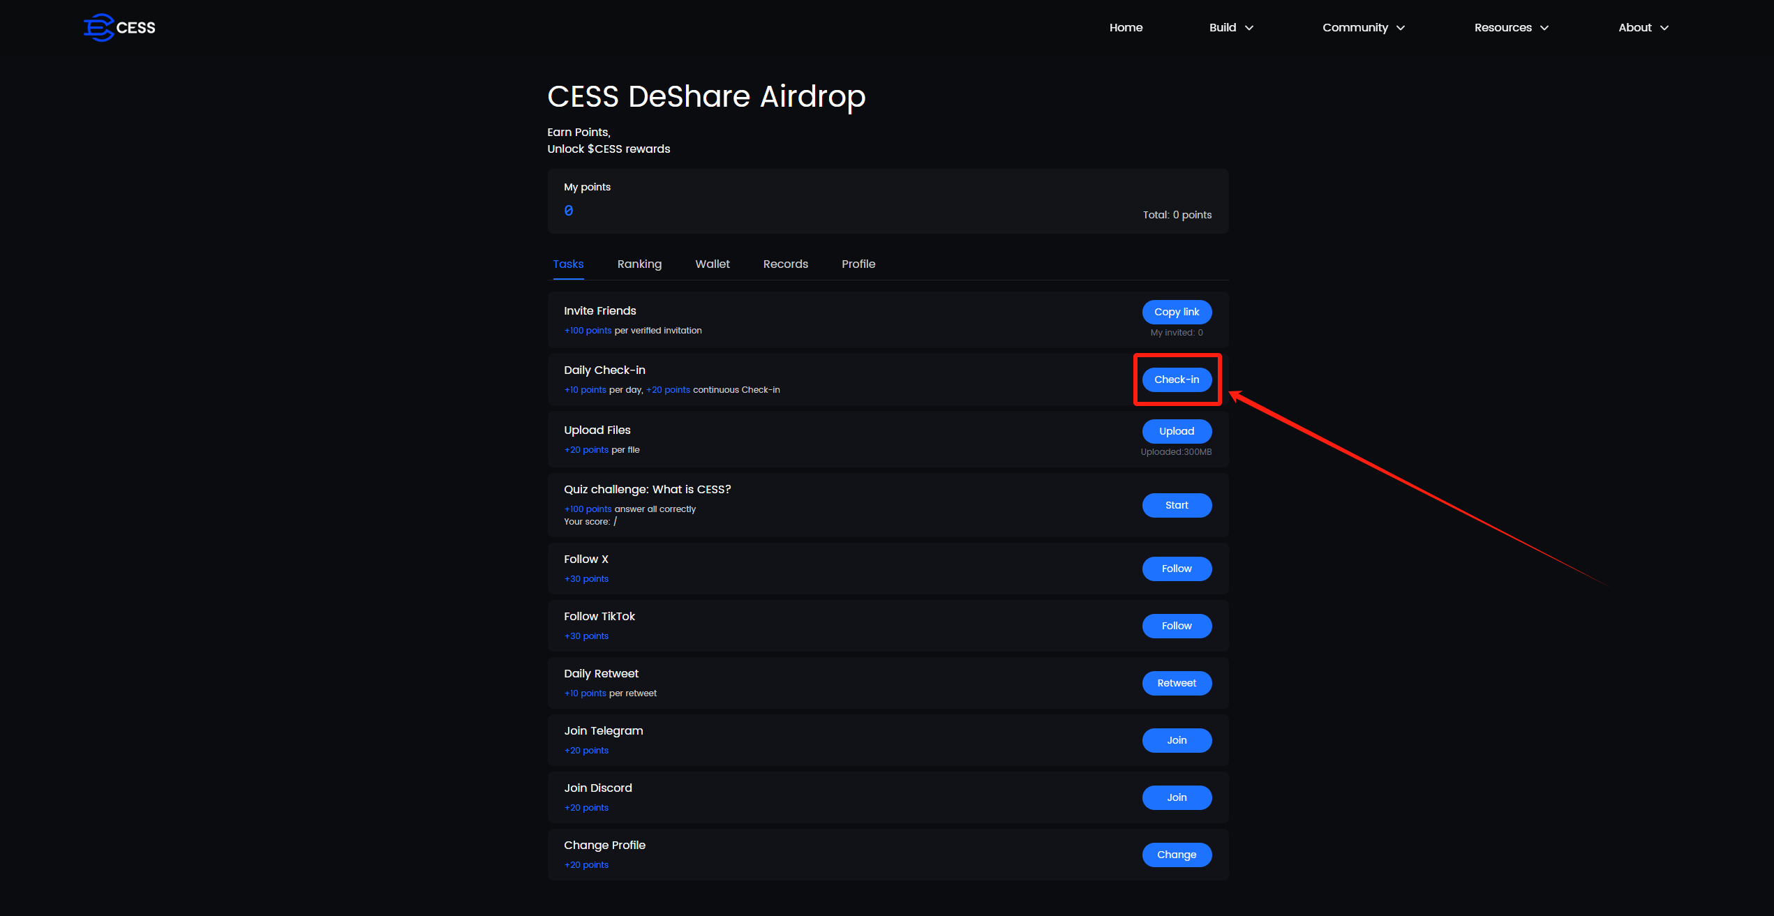Click the daily Check-in button
This screenshot has height=916, width=1774.
pos(1177,380)
